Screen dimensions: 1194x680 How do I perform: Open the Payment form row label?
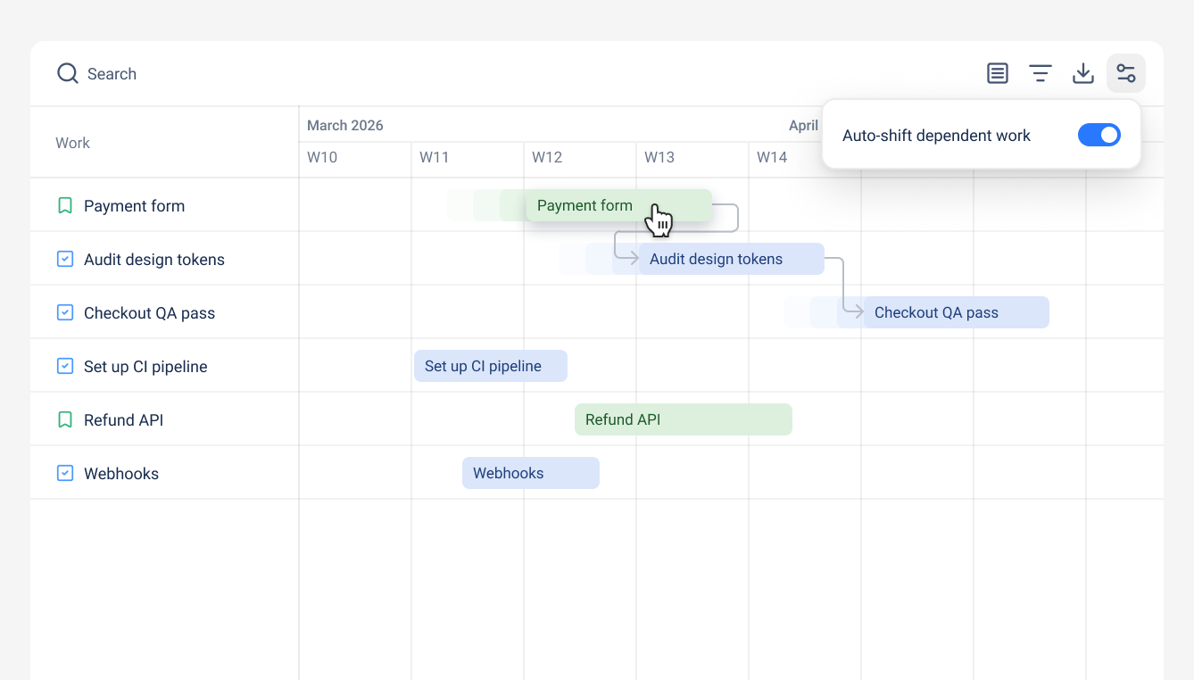(134, 206)
